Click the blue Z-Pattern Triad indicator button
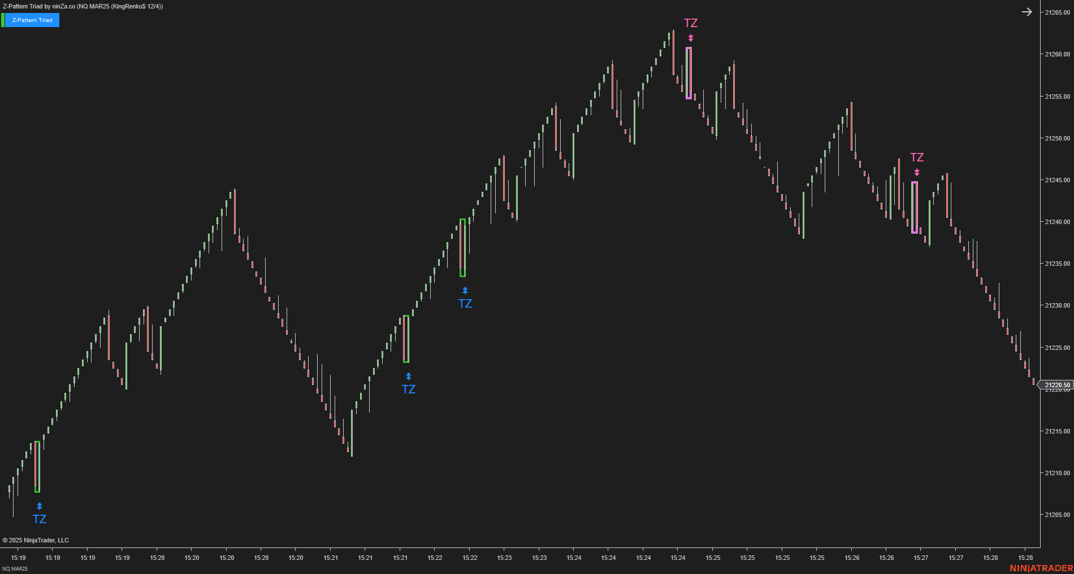 pos(32,20)
